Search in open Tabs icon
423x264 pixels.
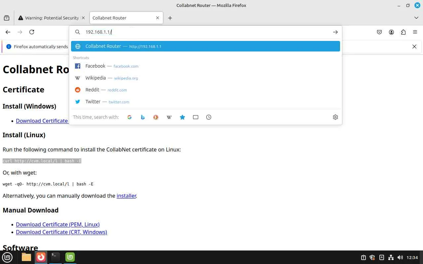(196, 117)
